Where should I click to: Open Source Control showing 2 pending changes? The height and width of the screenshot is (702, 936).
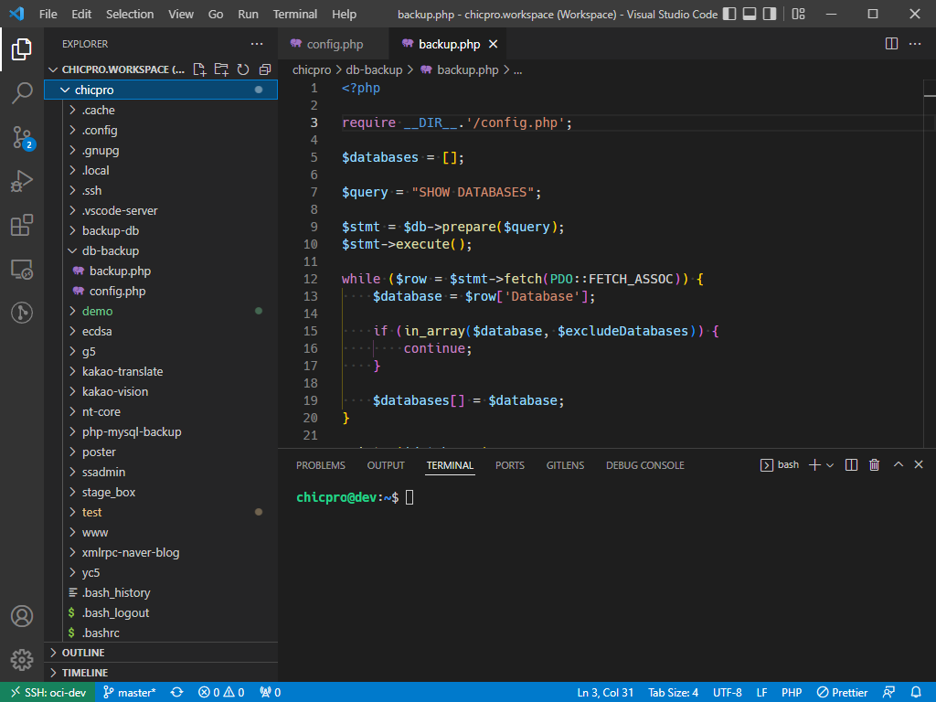pos(22,137)
